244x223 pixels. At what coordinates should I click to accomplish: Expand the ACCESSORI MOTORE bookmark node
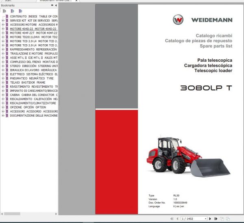click(x=3, y=25)
